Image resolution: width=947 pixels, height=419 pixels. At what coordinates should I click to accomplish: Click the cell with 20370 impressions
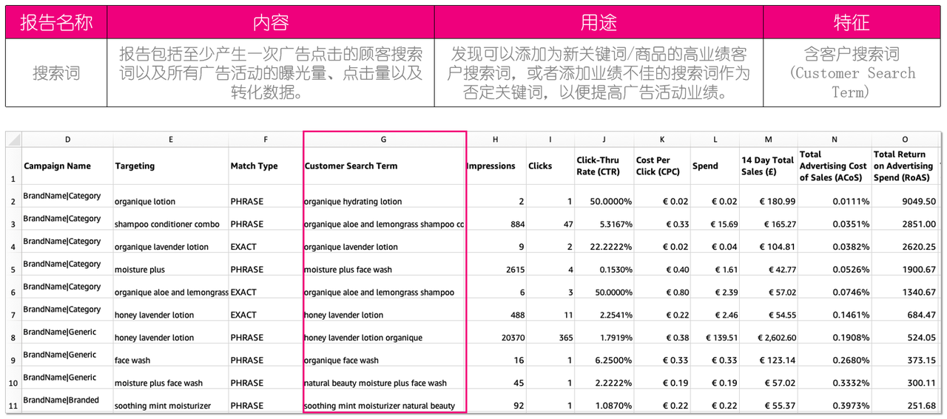495,338
